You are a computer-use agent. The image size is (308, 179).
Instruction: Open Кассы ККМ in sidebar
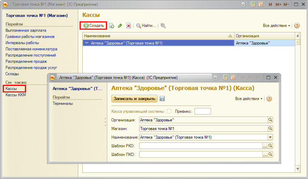pyautogui.click(x=16, y=95)
